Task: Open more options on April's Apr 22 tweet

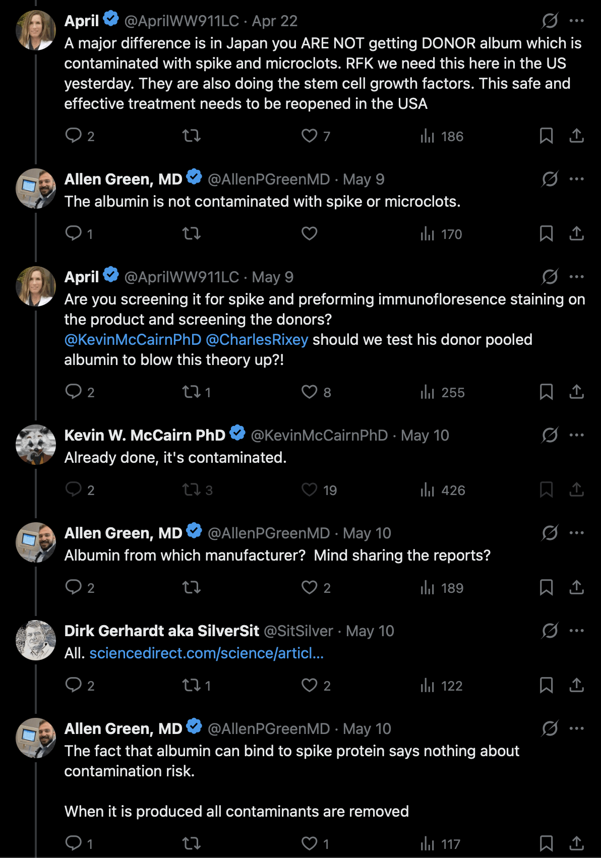Action: tap(576, 21)
